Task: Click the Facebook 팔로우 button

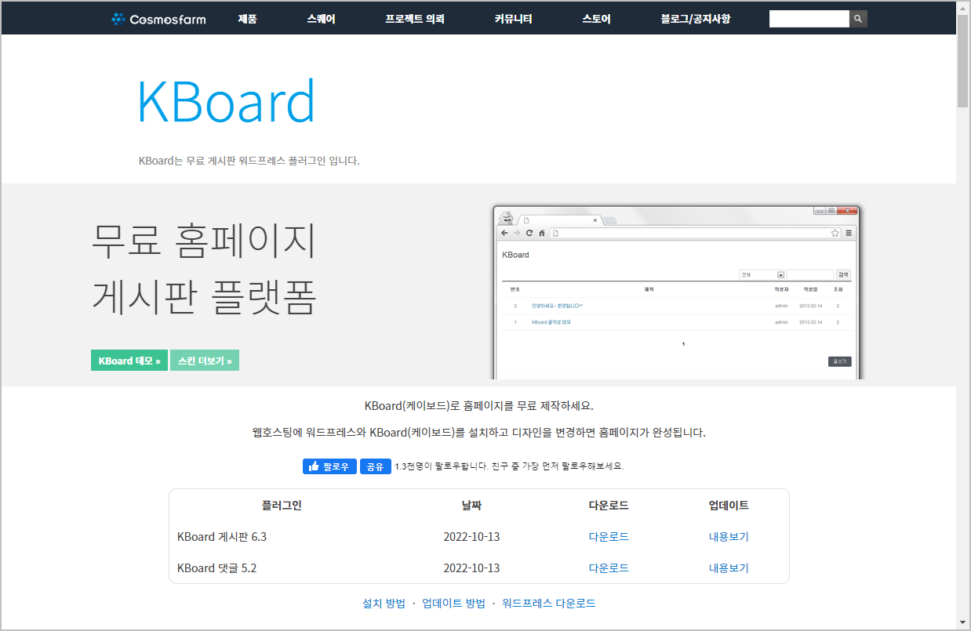Action: pos(330,466)
